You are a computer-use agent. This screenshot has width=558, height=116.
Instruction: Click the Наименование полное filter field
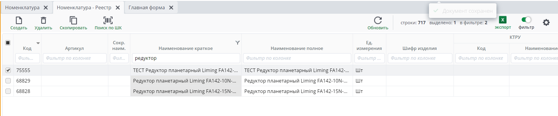pos(297,58)
